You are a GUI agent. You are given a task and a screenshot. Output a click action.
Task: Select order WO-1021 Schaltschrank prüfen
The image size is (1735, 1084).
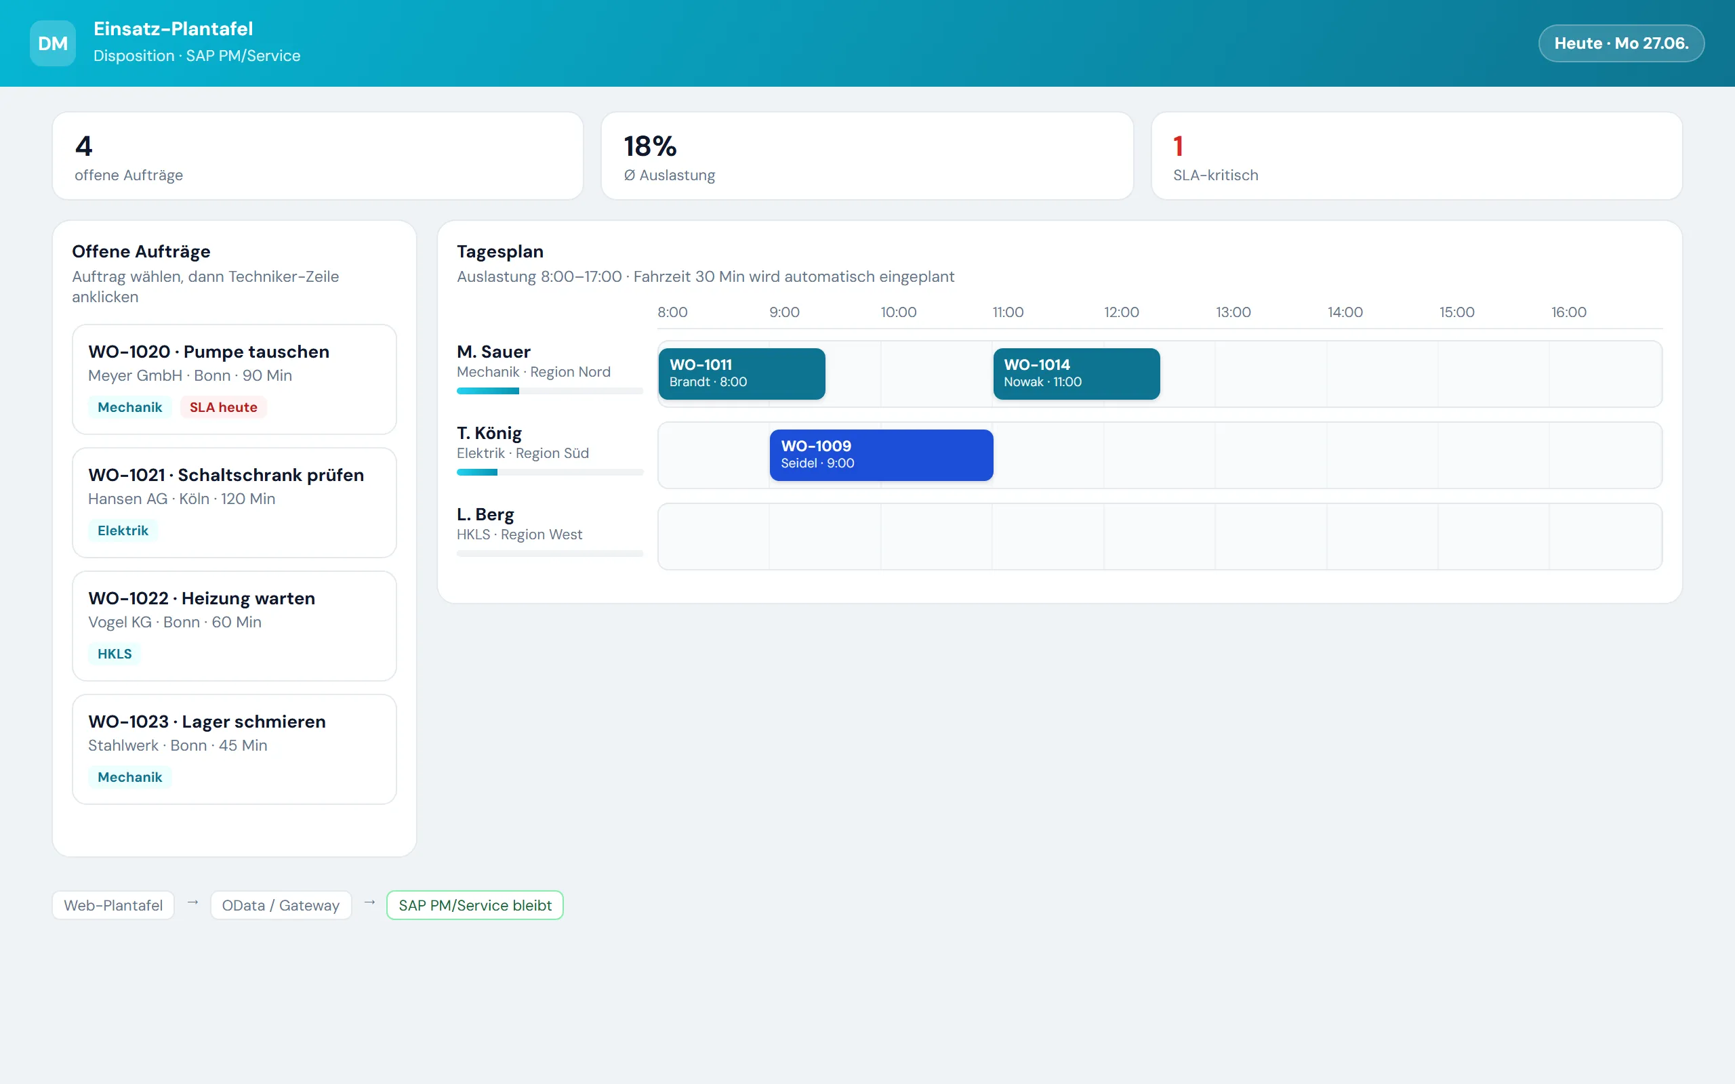(x=234, y=503)
